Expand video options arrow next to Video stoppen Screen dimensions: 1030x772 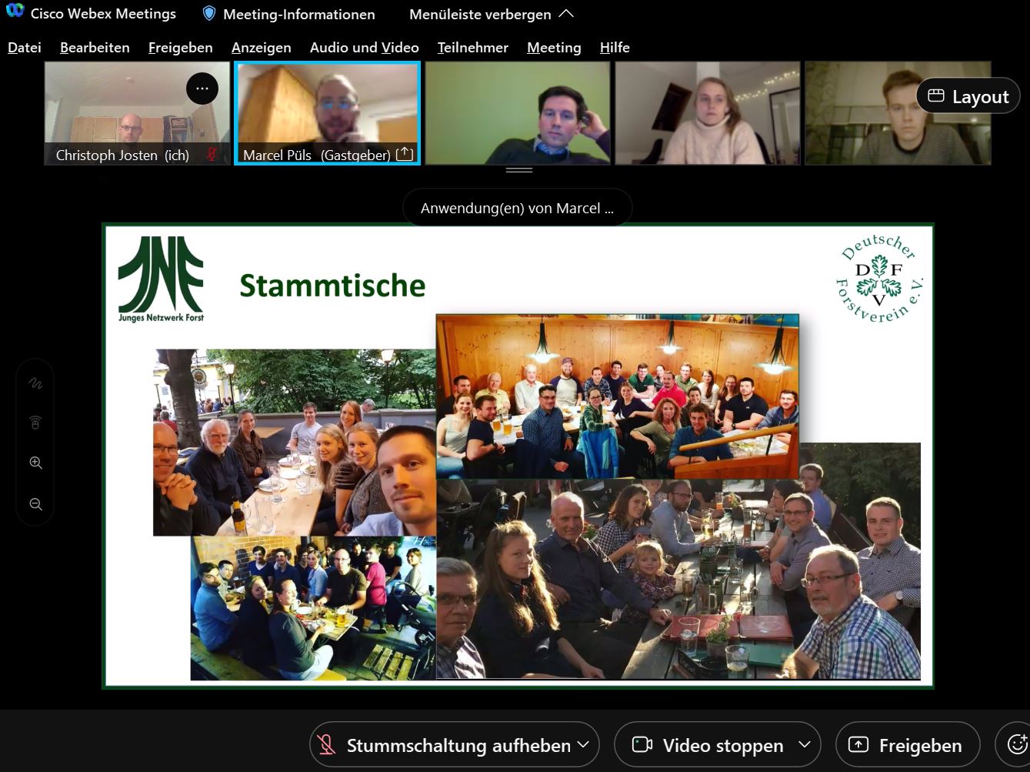[x=805, y=744]
